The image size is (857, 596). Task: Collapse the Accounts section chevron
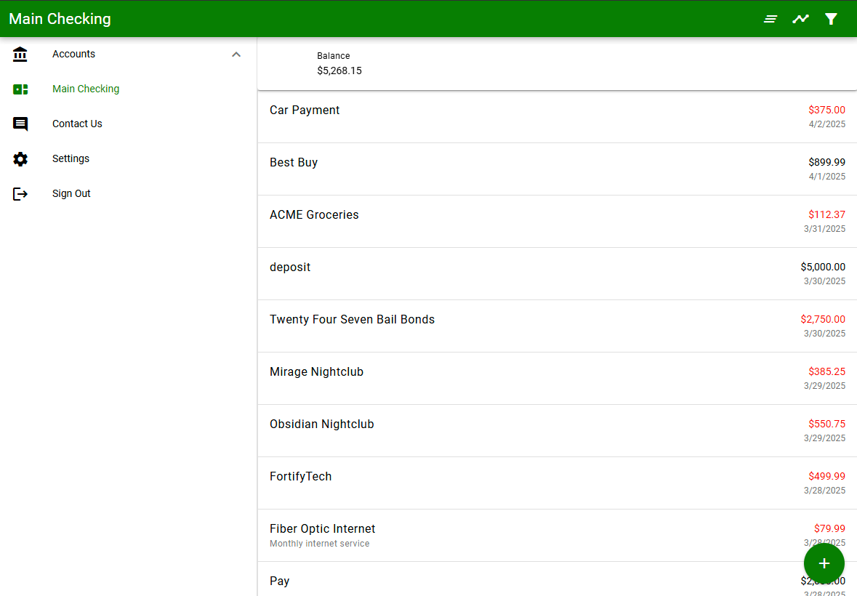236,54
